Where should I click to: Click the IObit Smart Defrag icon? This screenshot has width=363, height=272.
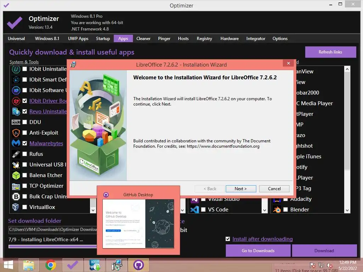click(16, 80)
